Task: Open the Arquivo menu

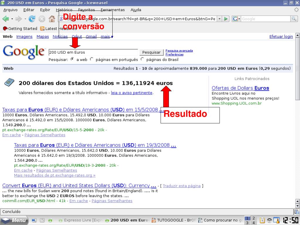Action: 10,10
